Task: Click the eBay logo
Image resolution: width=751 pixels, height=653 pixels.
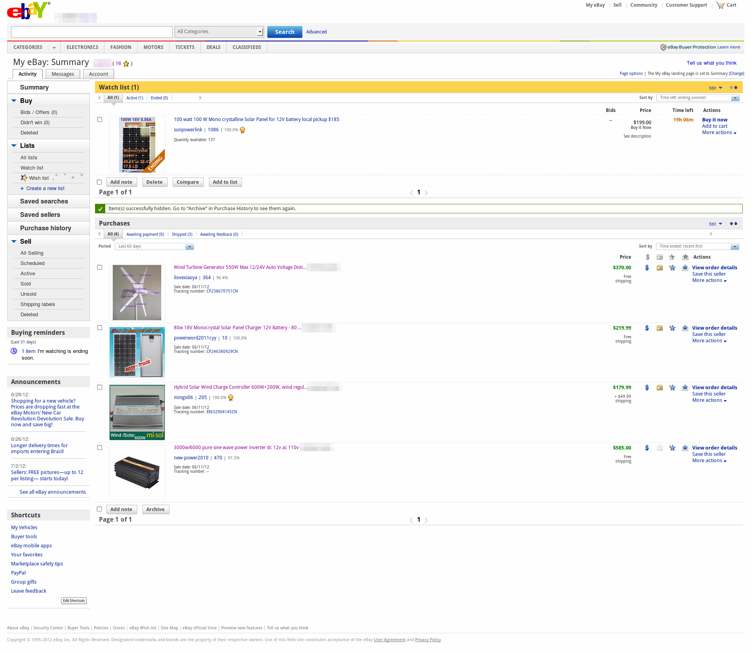Action: 28,11
